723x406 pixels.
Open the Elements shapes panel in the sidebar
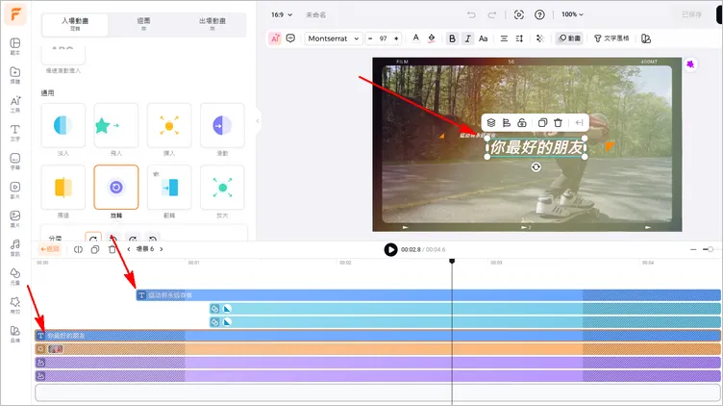tap(15, 276)
